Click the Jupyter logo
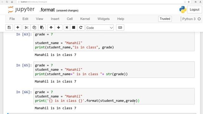203x114 pixels. 21,9
